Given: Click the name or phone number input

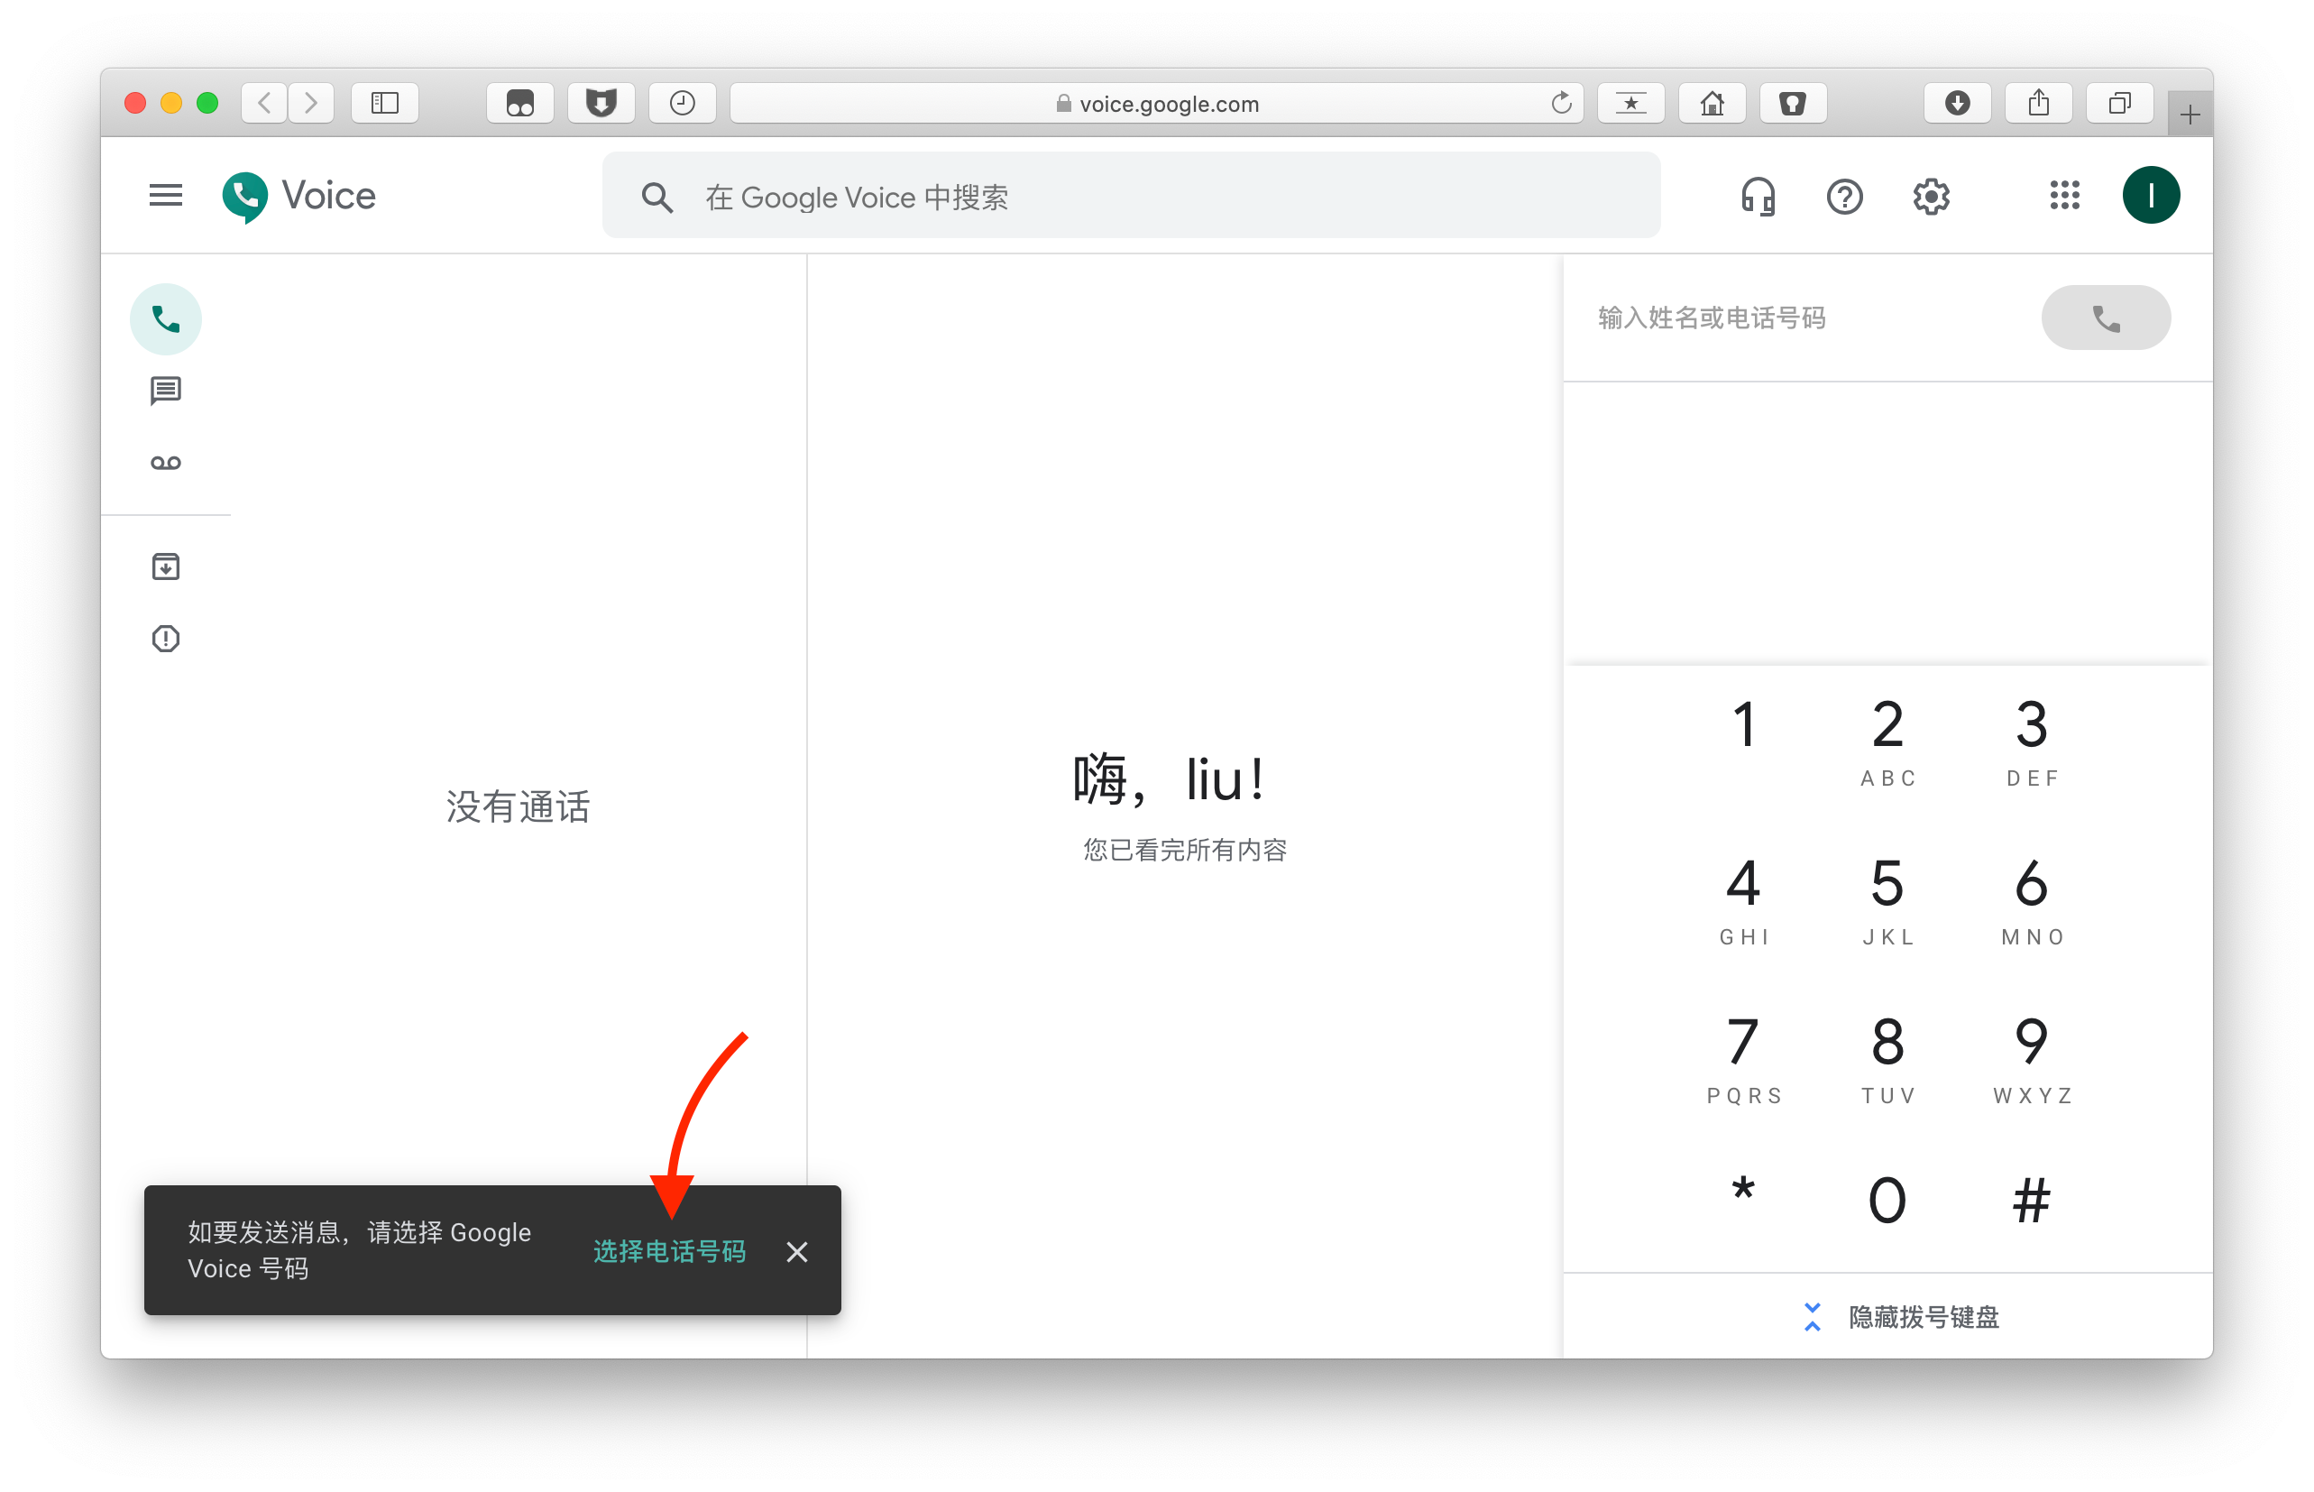Looking at the screenshot, I should 1802,318.
